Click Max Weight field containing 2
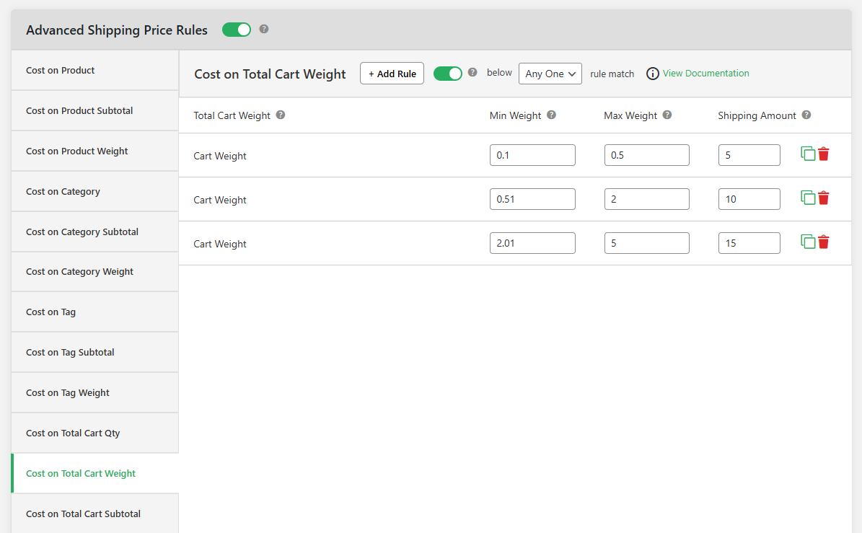Viewport: 862px width, 533px height. [x=646, y=199]
